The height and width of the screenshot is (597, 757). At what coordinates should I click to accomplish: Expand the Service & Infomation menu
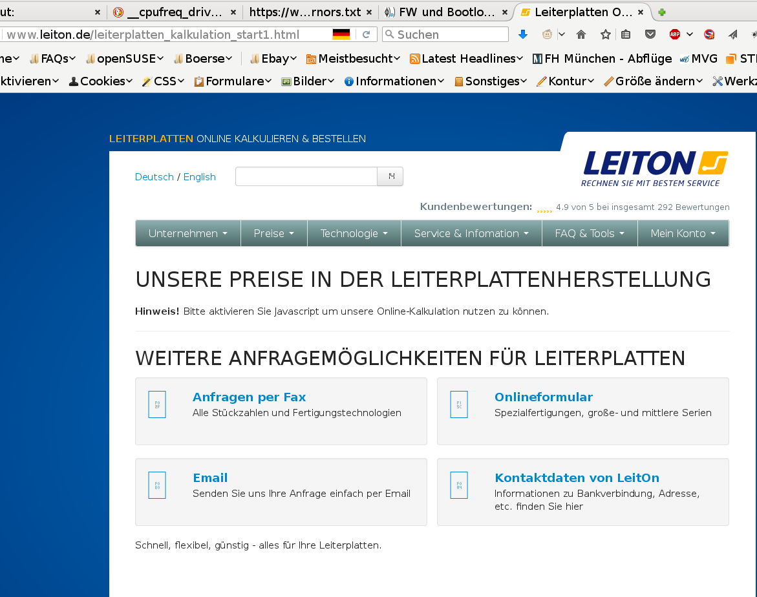(471, 233)
